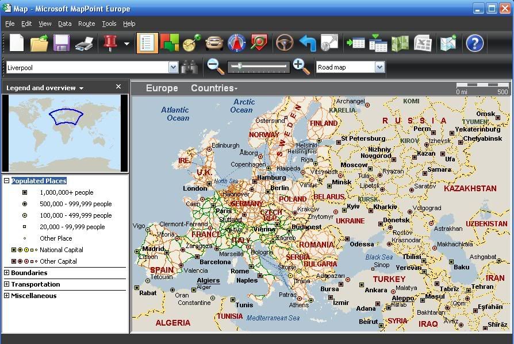Open the Data menu

pos(64,24)
